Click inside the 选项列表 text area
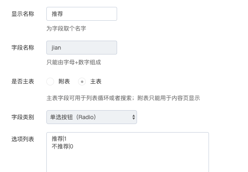248x172 pixels. coord(128,152)
